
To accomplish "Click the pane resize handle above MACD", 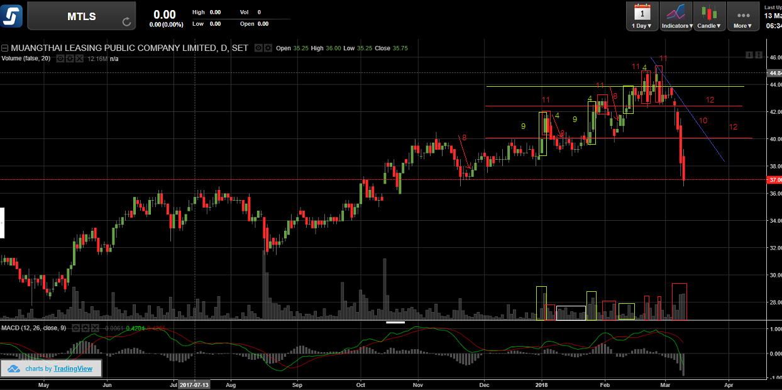I will 395,322.
